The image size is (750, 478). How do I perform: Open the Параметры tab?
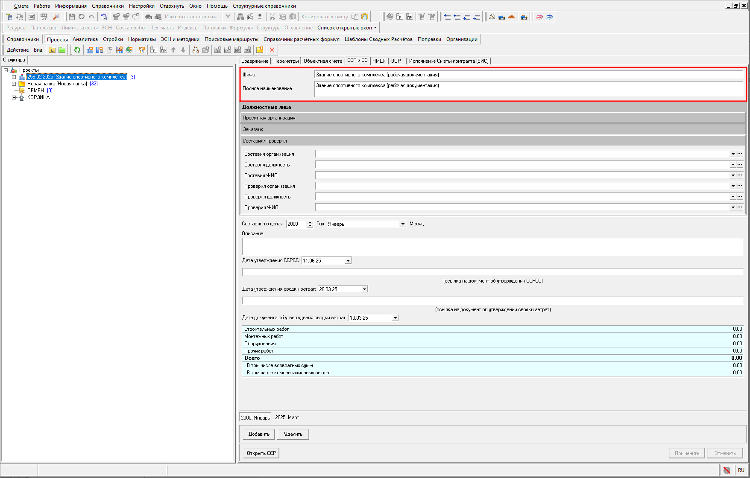[286, 61]
